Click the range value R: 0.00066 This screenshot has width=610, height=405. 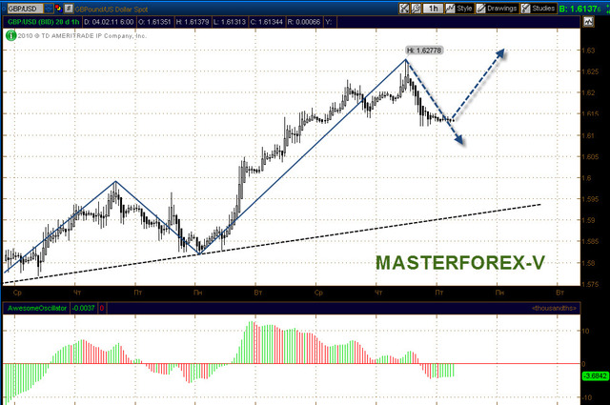click(x=303, y=22)
